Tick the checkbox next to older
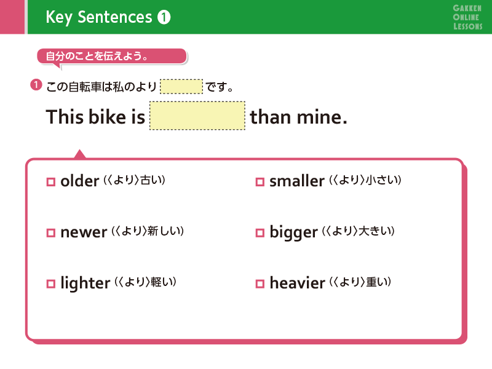The width and height of the screenshot is (492, 369). (51, 182)
